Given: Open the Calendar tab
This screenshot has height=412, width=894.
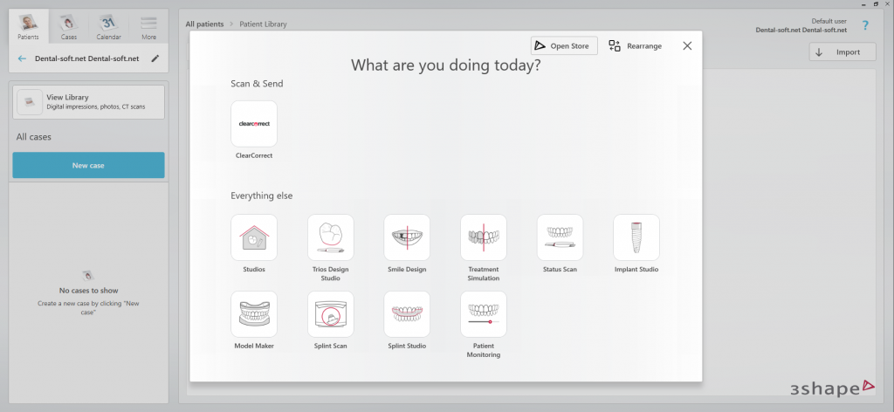Looking at the screenshot, I should (108, 26).
